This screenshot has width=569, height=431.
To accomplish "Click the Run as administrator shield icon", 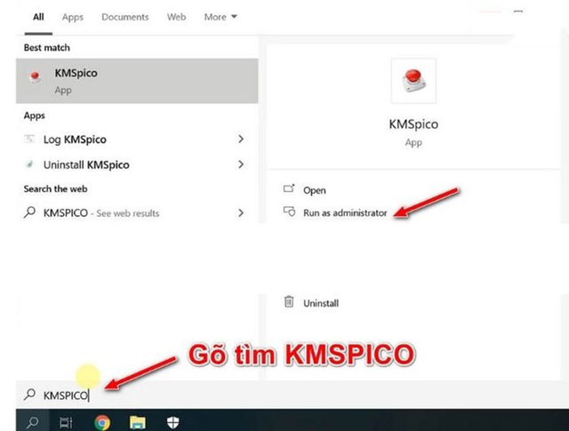I will click(x=289, y=212).
